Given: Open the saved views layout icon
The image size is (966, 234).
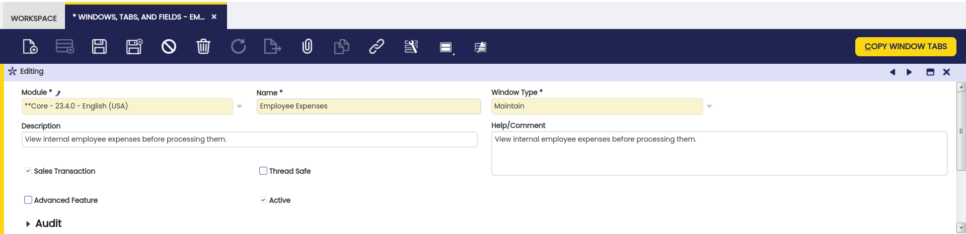Looking at the screenshot, I should [447, 47].
